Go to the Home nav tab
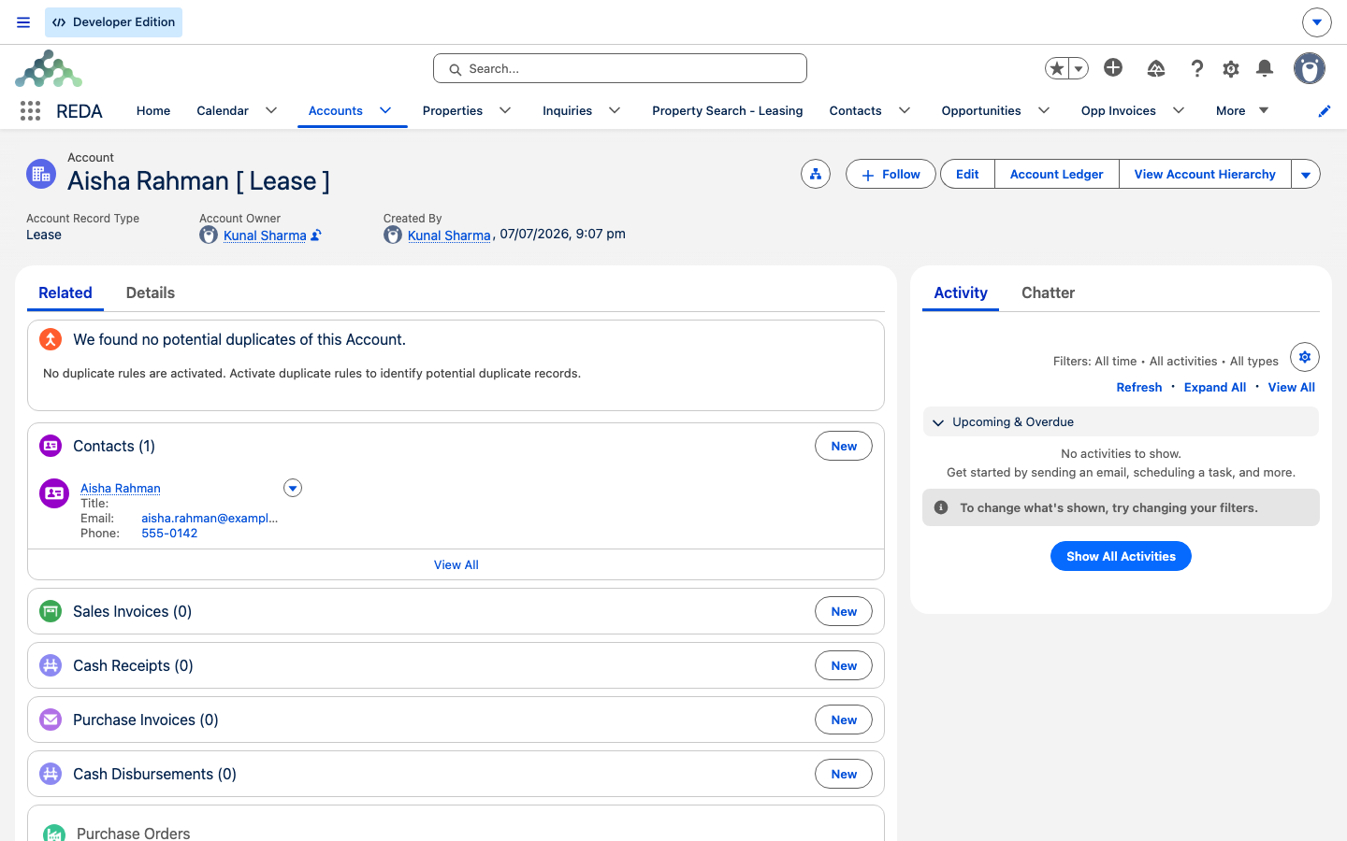1347x841 pixels. (x=153, y=110)
